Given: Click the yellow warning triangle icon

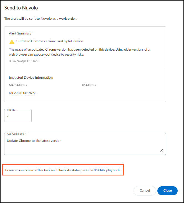Looking at the screenshot, I should pyautogui.click(x=12, y=42).
